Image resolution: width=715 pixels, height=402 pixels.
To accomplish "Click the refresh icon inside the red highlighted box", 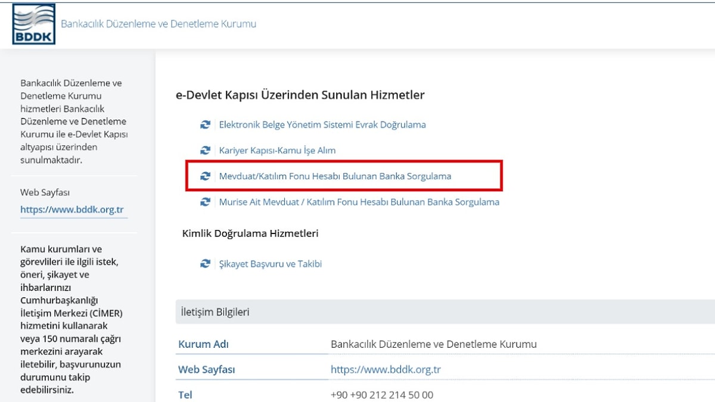I will pos(205,176).
